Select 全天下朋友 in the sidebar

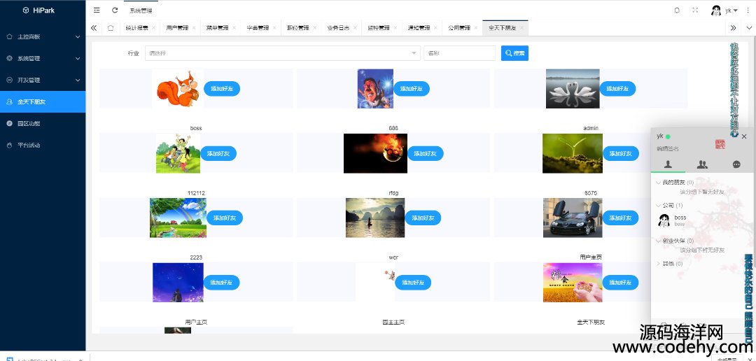43,101
